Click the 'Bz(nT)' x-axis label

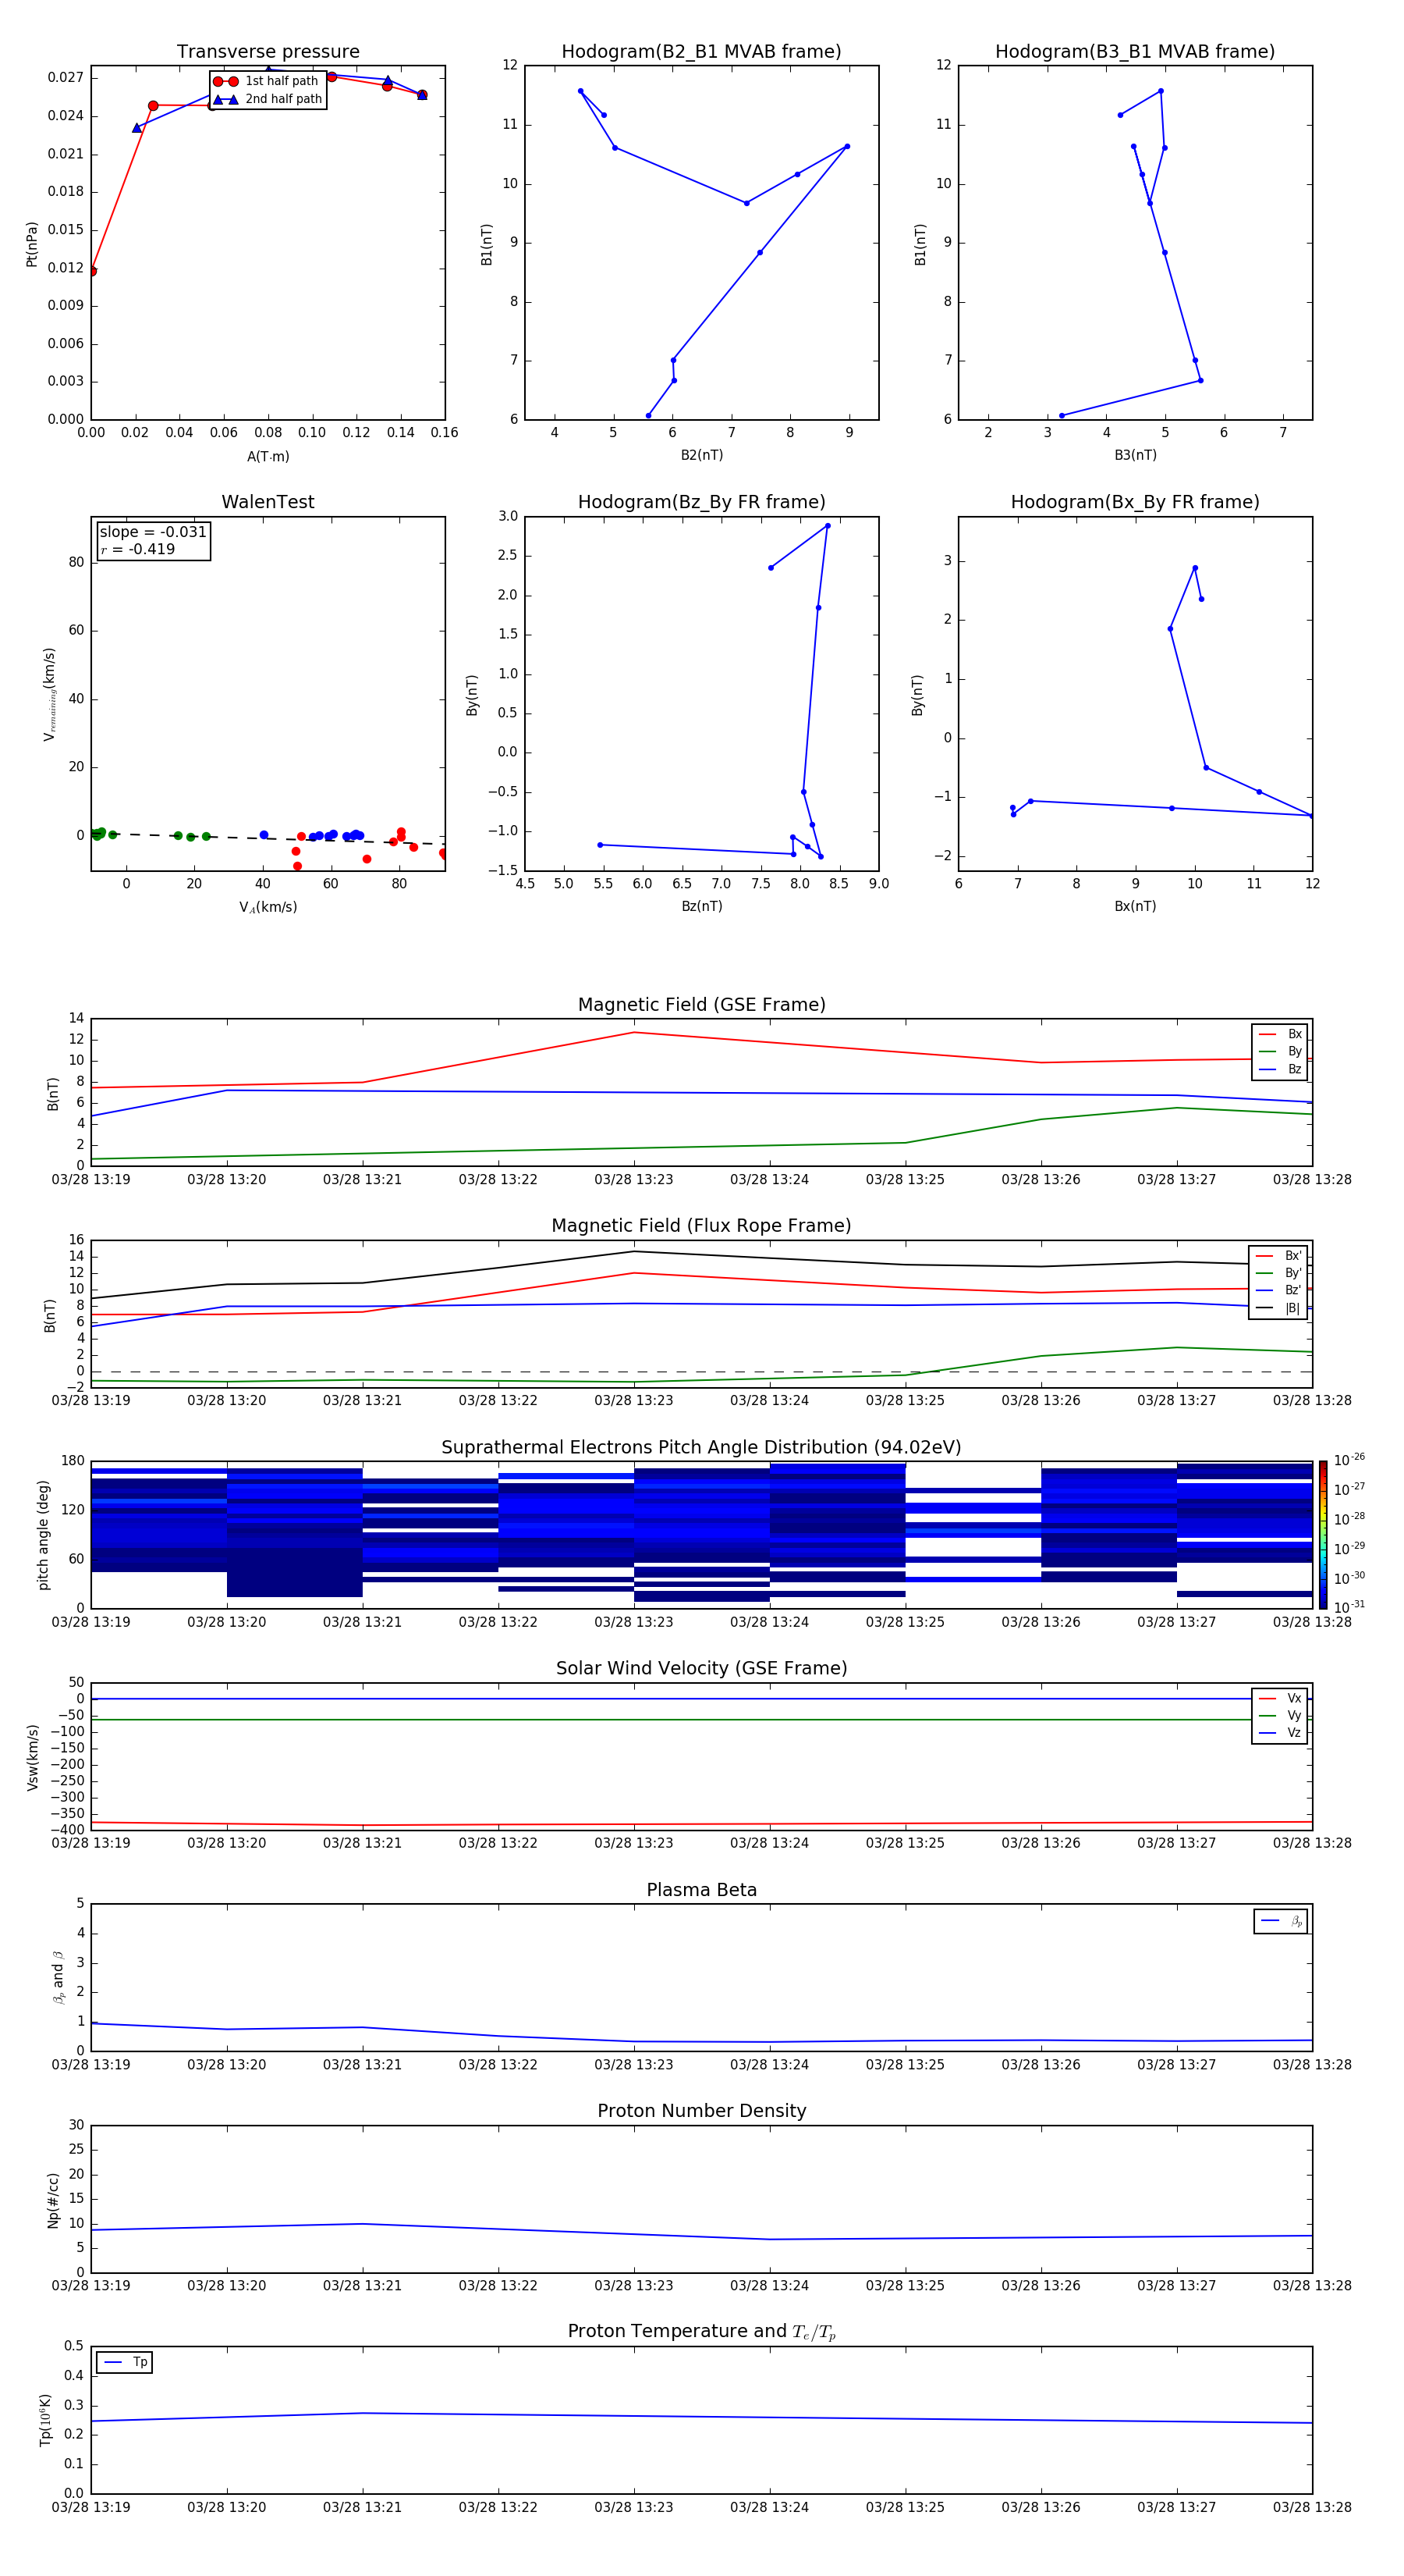[x=701, y=906]
